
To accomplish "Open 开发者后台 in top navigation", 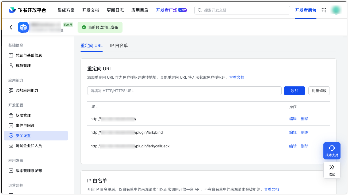I will tap(306, 10).
